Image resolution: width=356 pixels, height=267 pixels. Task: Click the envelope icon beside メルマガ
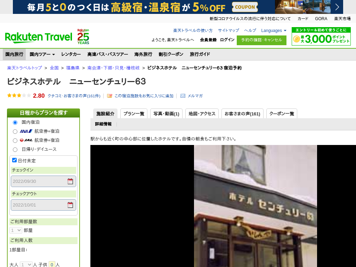click(183, 96)
